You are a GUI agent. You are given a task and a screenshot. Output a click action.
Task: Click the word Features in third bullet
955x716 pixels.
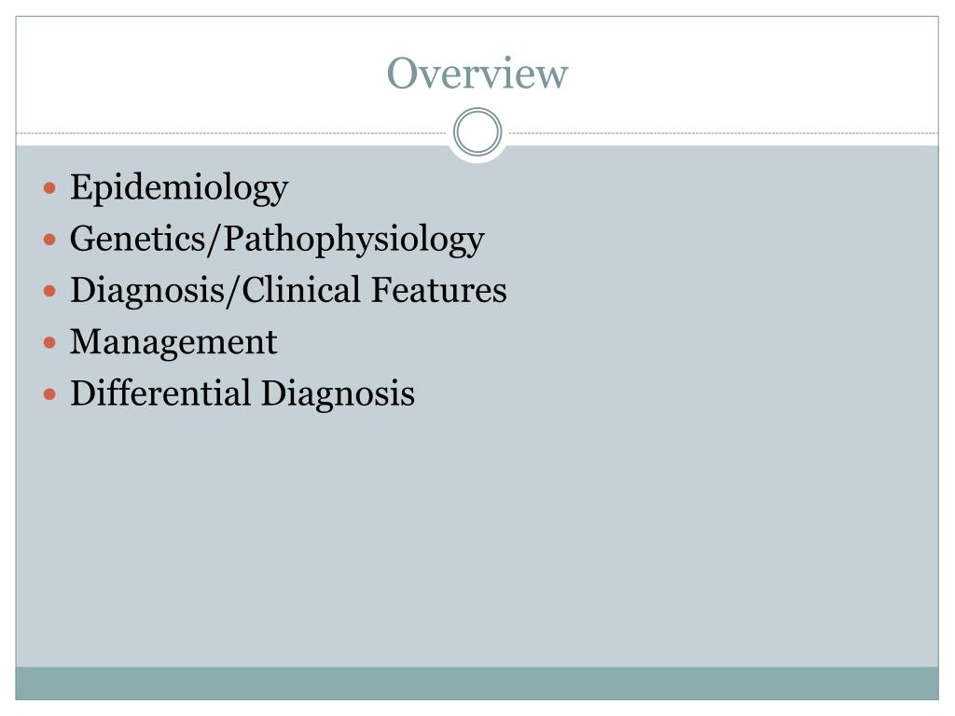[x=439, y=289]
